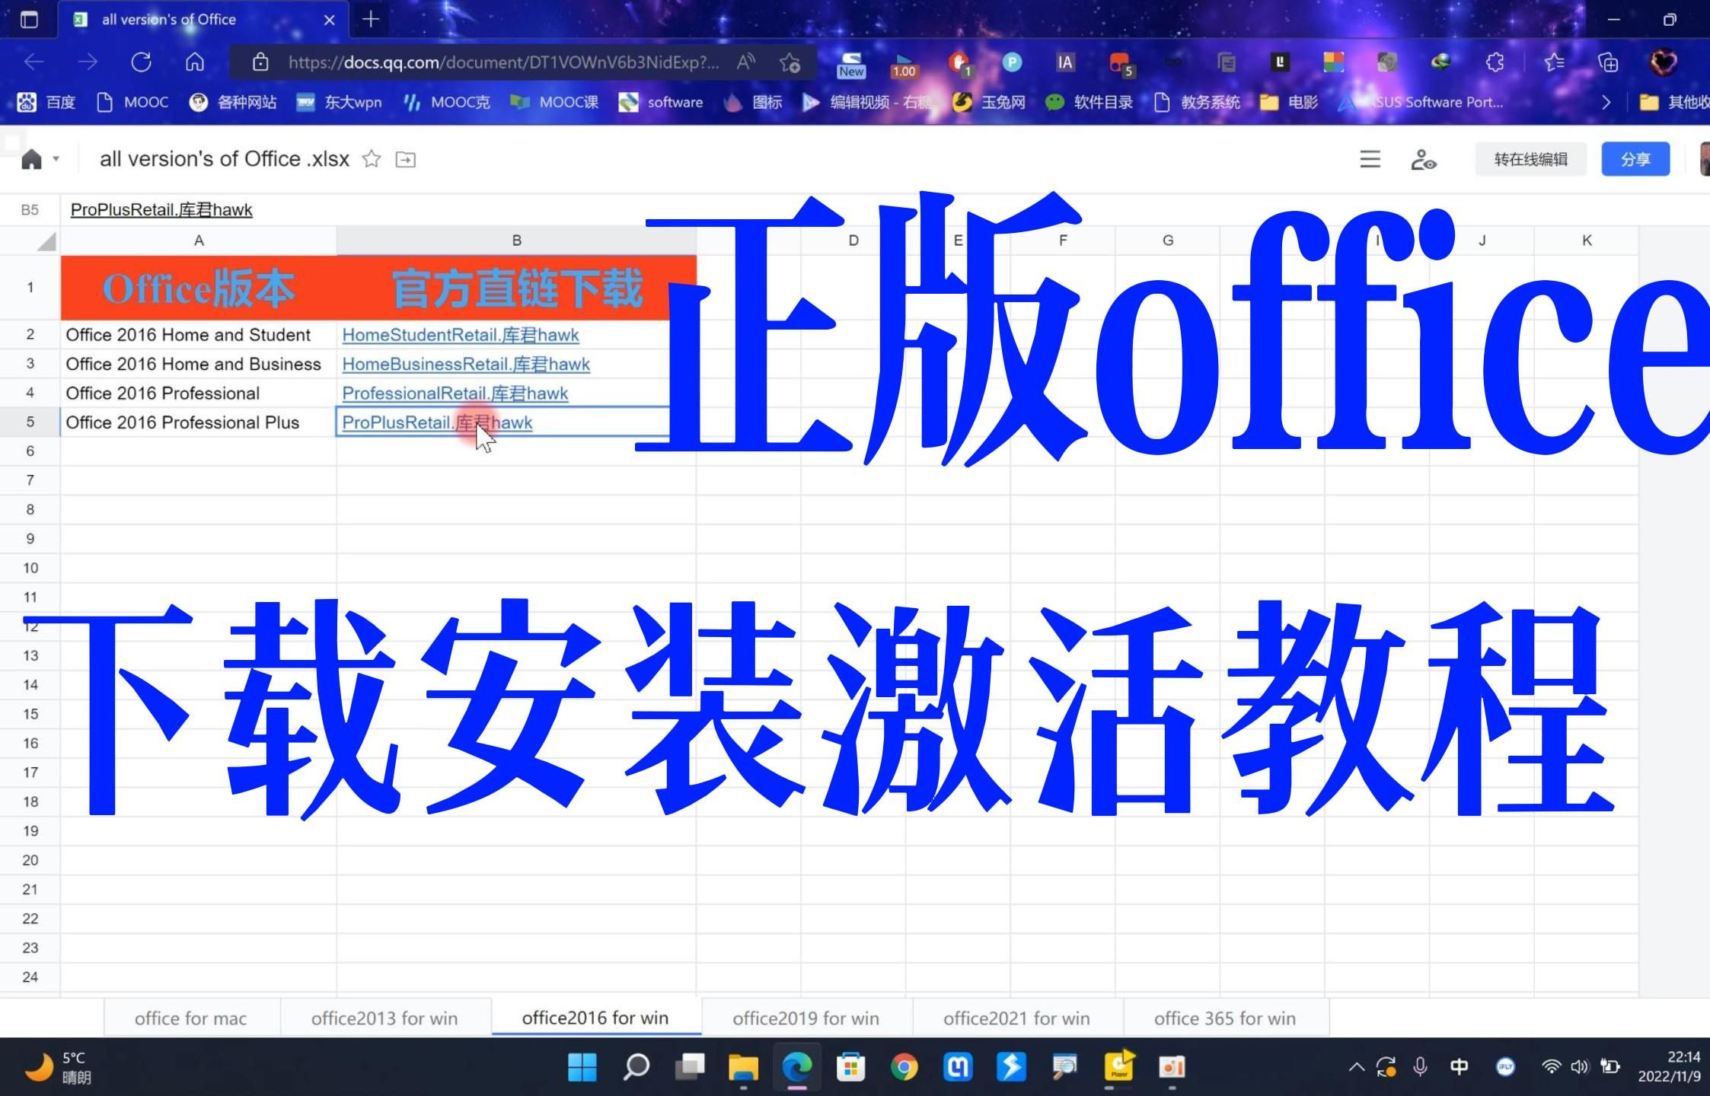Open HomeBusinessRetail download link
1710x1096 pixels.
(466, 364)
